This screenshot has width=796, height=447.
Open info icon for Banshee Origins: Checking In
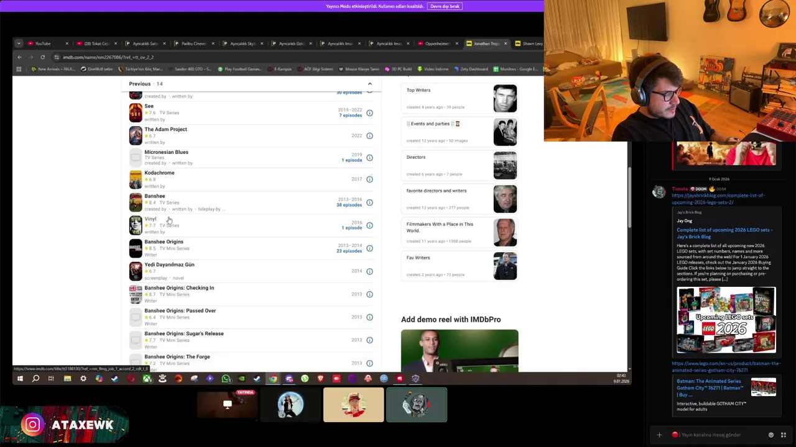pyautogui.click(x=369, y=294)
